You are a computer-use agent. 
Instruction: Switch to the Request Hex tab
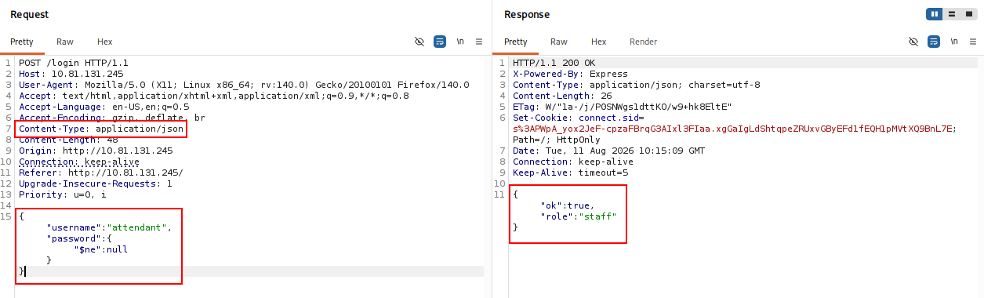pos(105,42)
